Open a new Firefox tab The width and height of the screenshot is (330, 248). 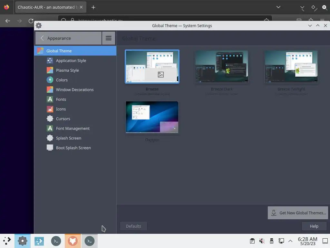[93, 7]
